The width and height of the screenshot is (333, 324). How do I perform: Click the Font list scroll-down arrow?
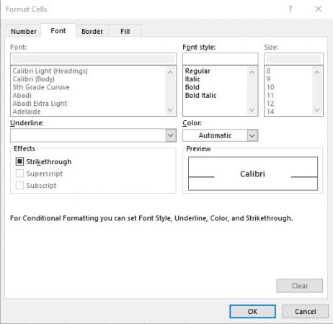tap(170, 110)
